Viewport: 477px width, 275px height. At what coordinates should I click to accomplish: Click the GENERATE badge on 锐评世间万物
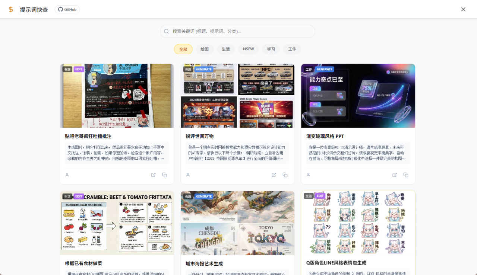coord(204,69)
